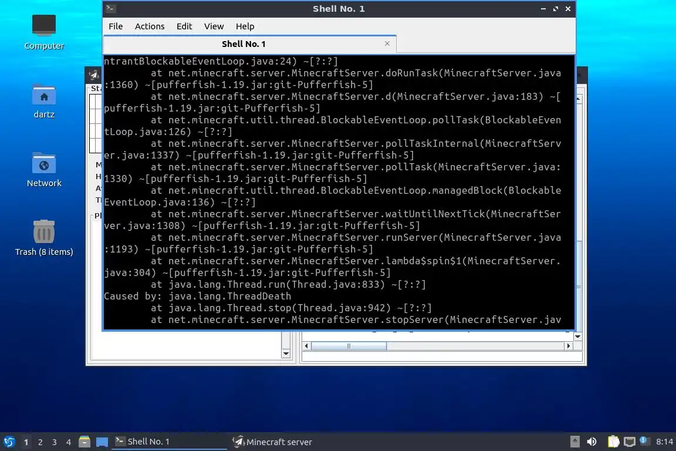Click the 'Caused by: java.lang.ThreadDeath' line
The height and width of the screenshot is (451, 676).
tap(197, 296)
